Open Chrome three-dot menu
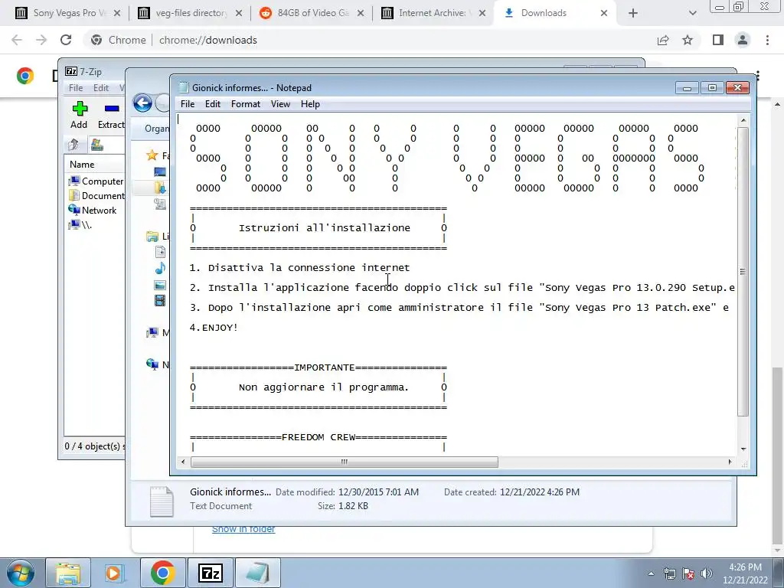Viewport: 784px width, 588px height. click(x=767, y=40)
